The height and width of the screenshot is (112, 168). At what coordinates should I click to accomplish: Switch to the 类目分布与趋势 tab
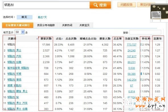[x=46, y=25]
